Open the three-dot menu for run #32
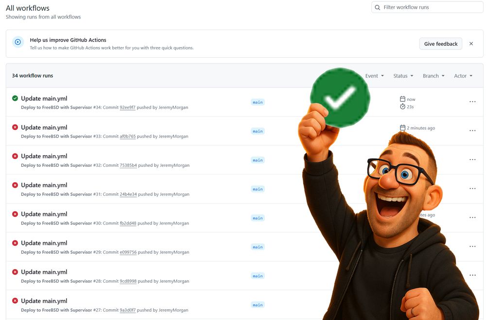Screen dimensions: 486x320 (472, 160)
